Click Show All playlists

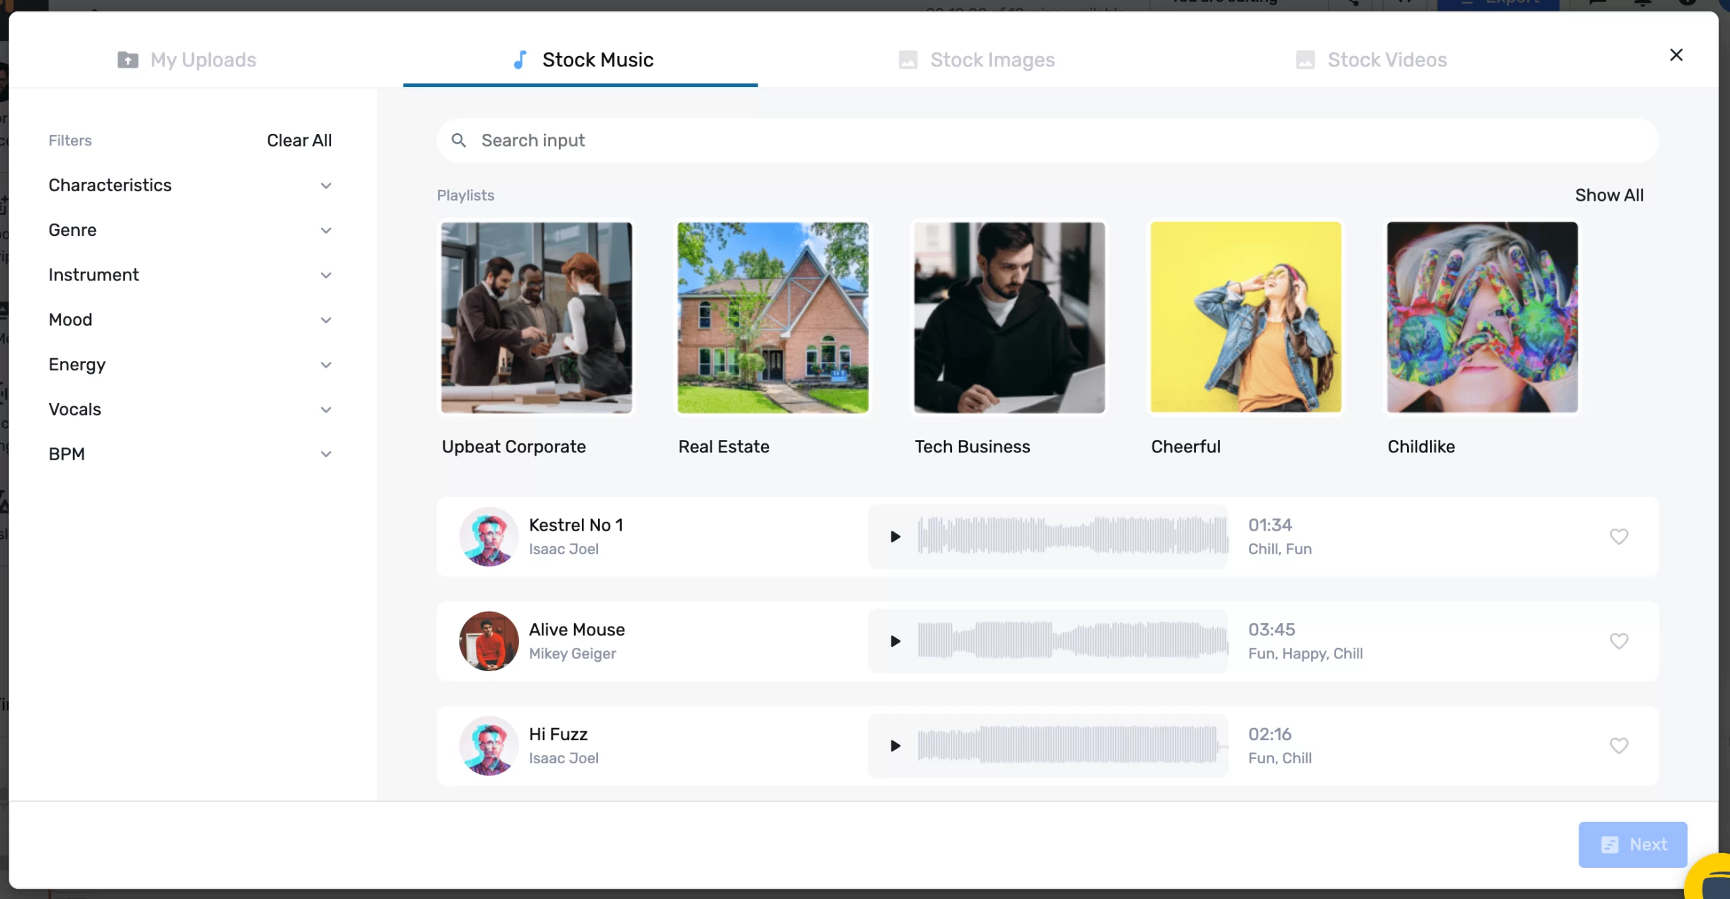(x=1609, y=195)
